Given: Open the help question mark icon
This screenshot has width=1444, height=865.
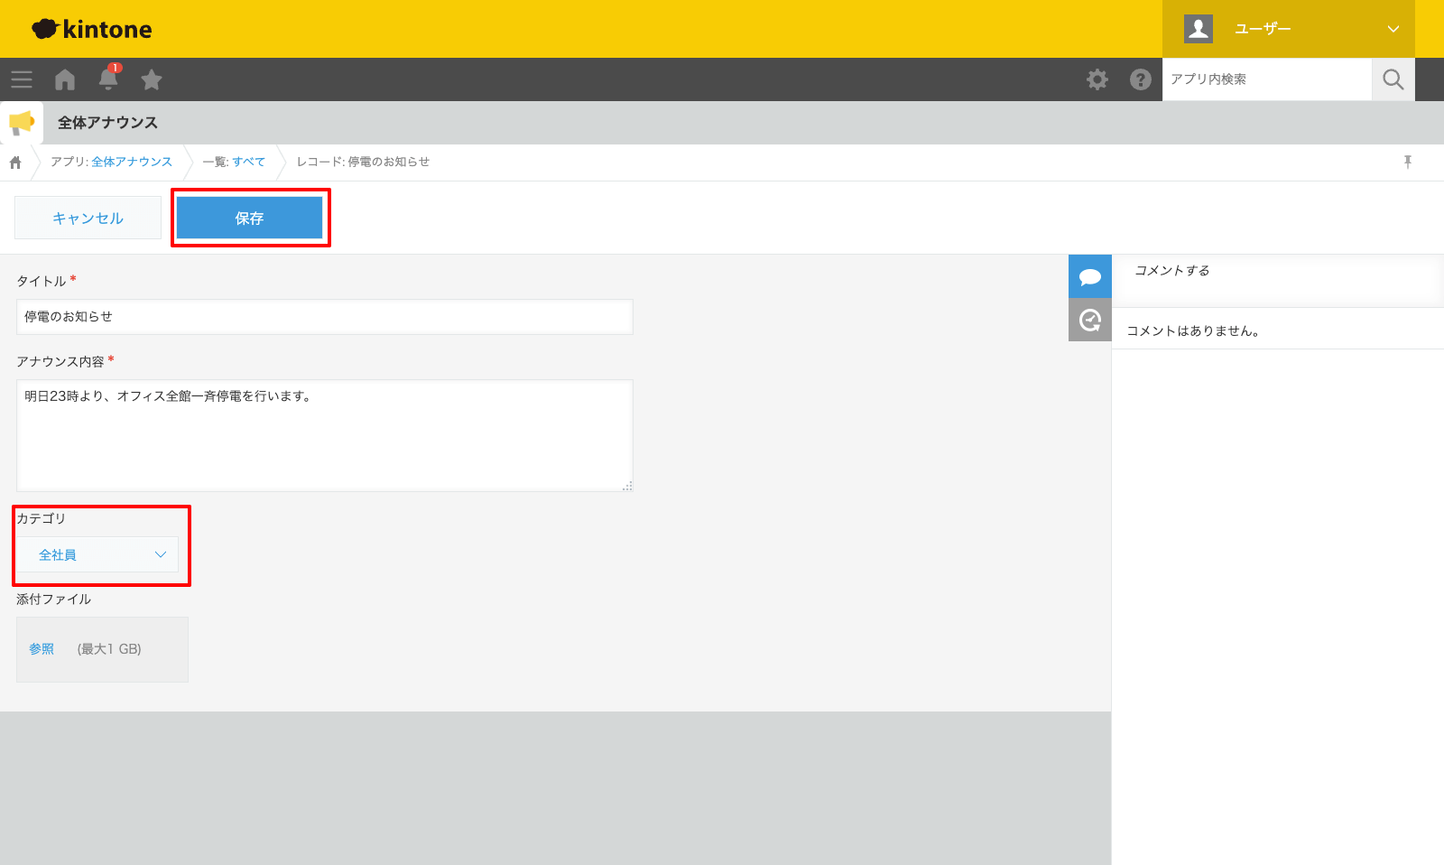Looking at the screenshot, I should click(x=1140, y=79).
